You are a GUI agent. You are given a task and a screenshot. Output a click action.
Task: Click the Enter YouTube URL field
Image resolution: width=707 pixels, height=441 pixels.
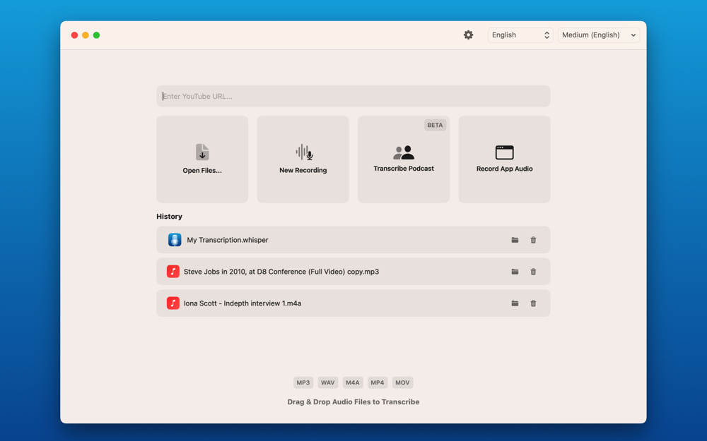pos(353,96)
